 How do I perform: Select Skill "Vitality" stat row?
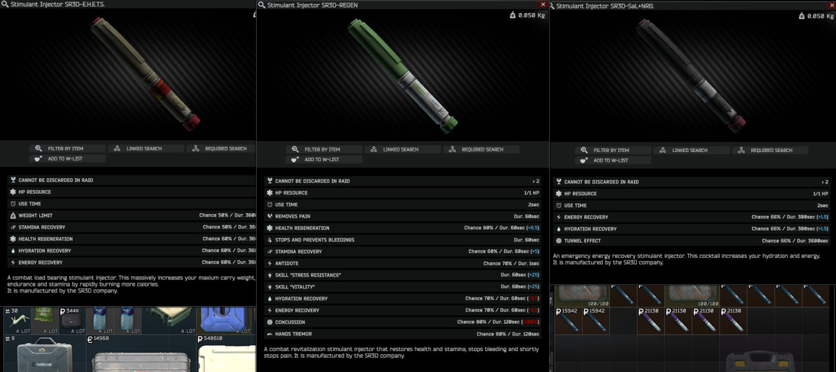coord(403,287)
